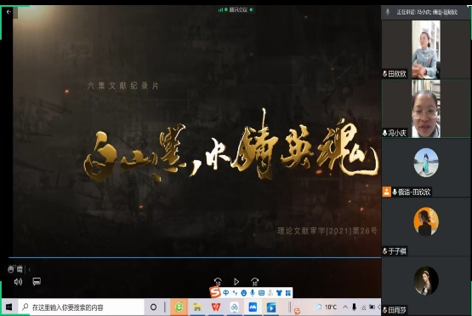This screenshot has height=316, width=472.
Task: Toggle the subtitles caption icon
Action: coord(37,282)
